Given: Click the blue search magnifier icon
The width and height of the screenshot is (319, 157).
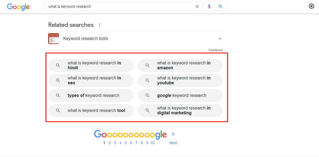Looking at the screenshot, I should 220,6.
